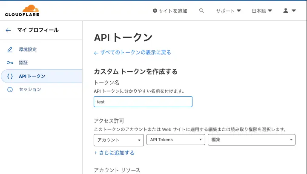Select 認証 in the sidebar
This screenshot has width=307, height=174.
[23, 63]
